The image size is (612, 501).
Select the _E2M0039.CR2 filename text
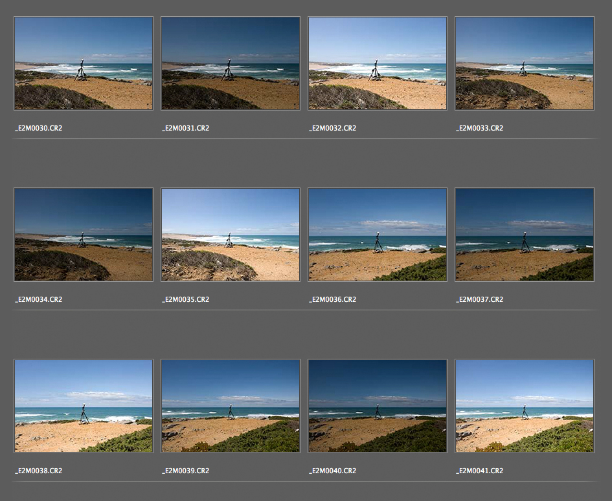(x=186, y=471)
